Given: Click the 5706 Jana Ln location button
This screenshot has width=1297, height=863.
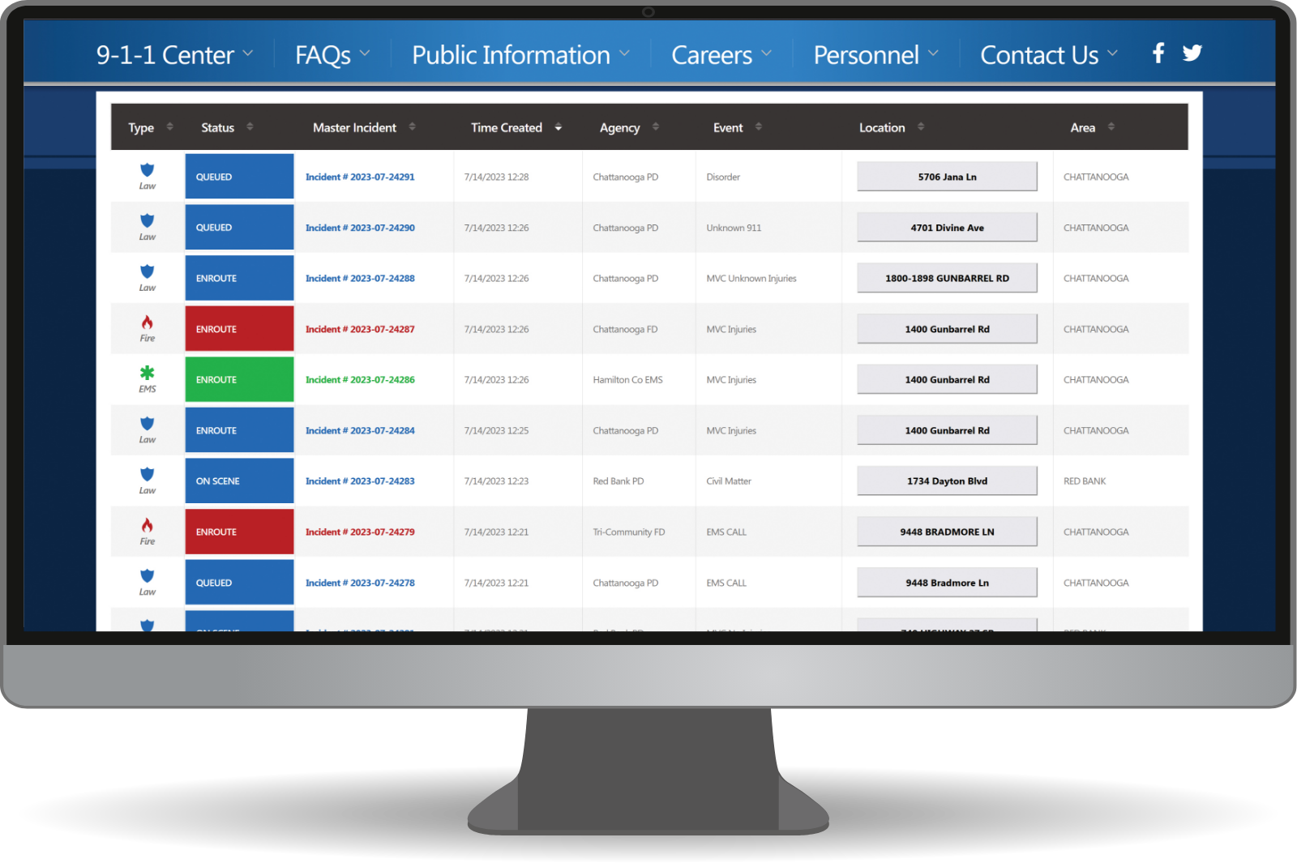Looking at the screenshot, I should click(x=947, y=177).
